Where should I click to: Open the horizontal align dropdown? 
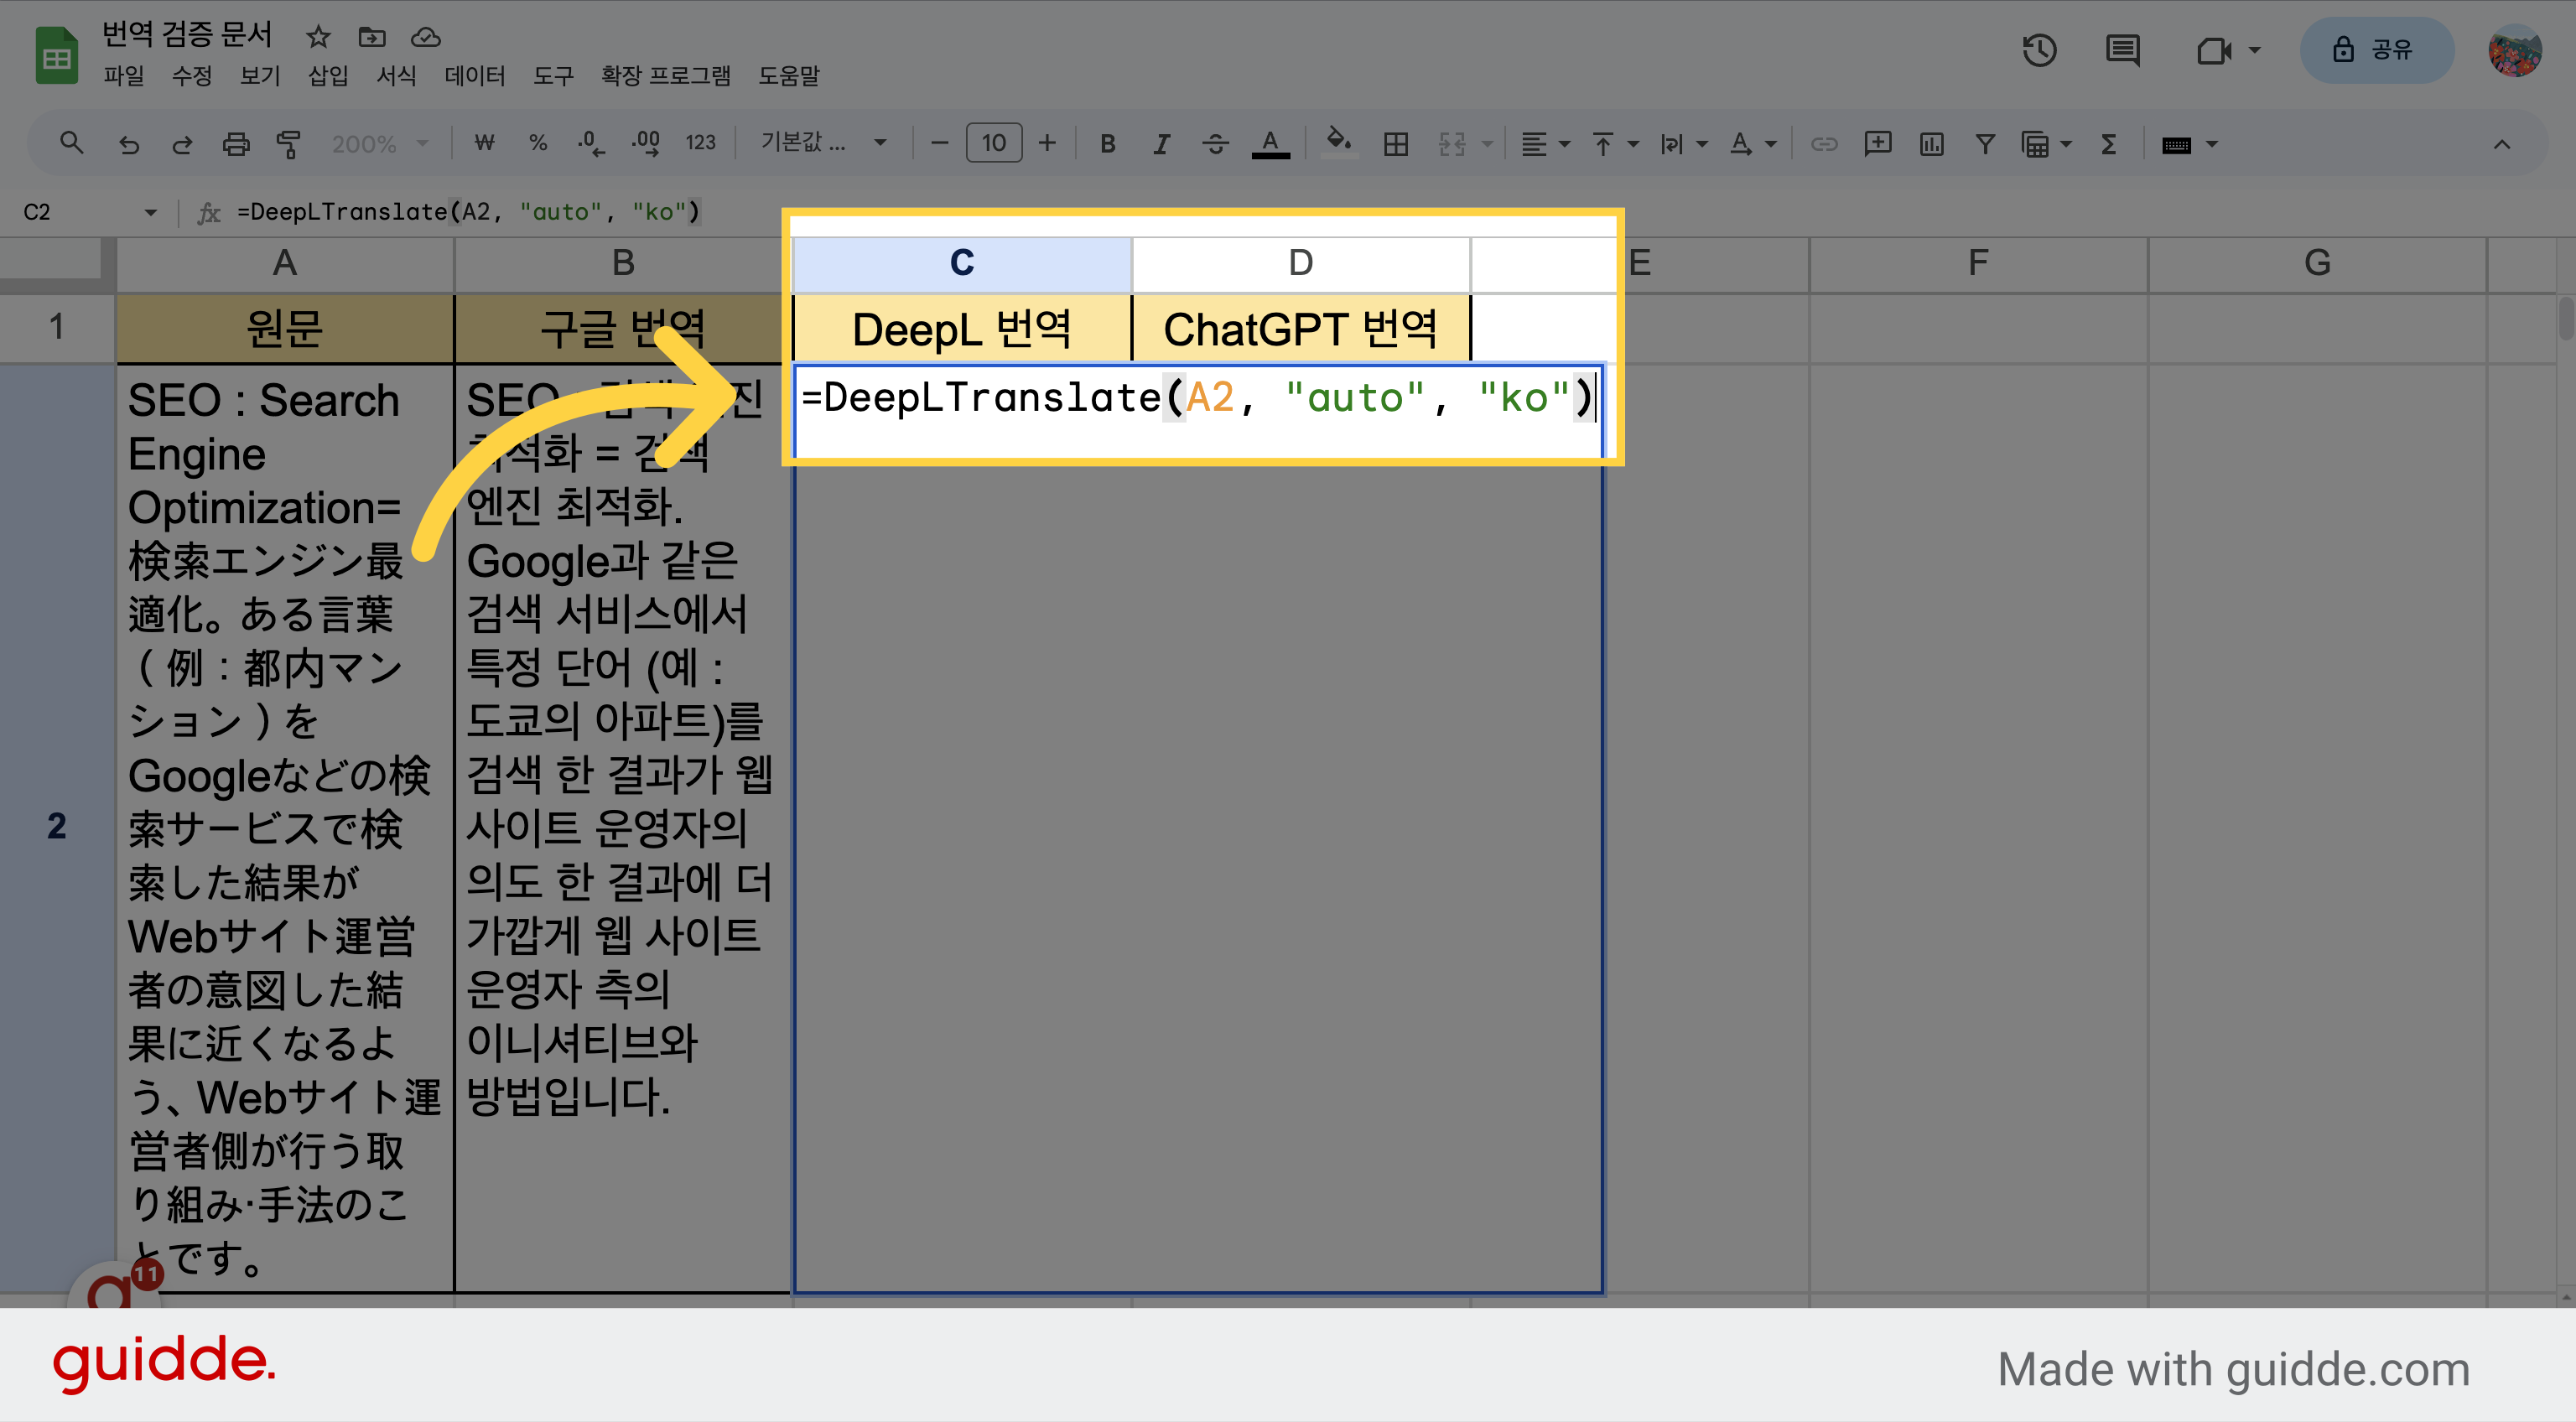(1545, 144)
